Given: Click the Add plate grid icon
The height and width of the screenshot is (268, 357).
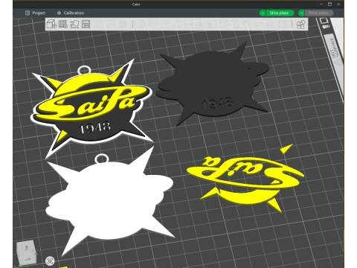Looking at the screenshot, I should point(63,24).
